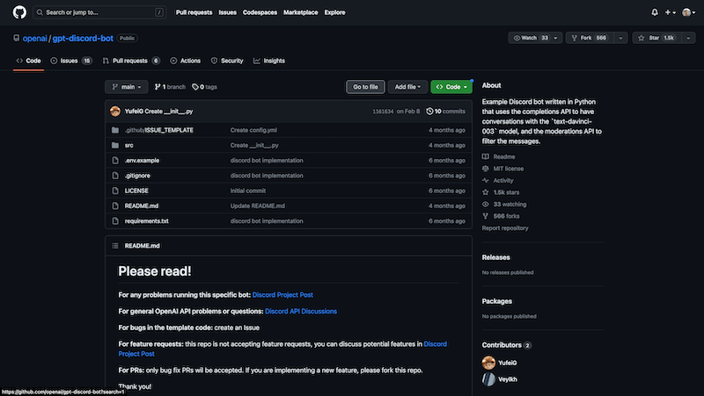Open the Add file dropdown

[x=409, y=87]
